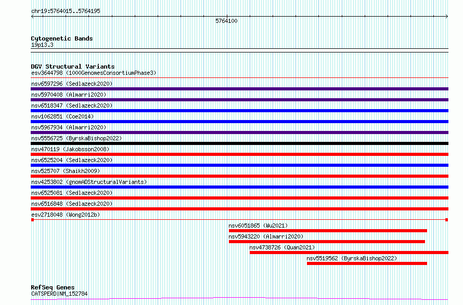Screen dimensions: 463x305
Task: Open the nsv6597296 (Sedlazeck2020) variant label
Action: (x=72, y=84)
